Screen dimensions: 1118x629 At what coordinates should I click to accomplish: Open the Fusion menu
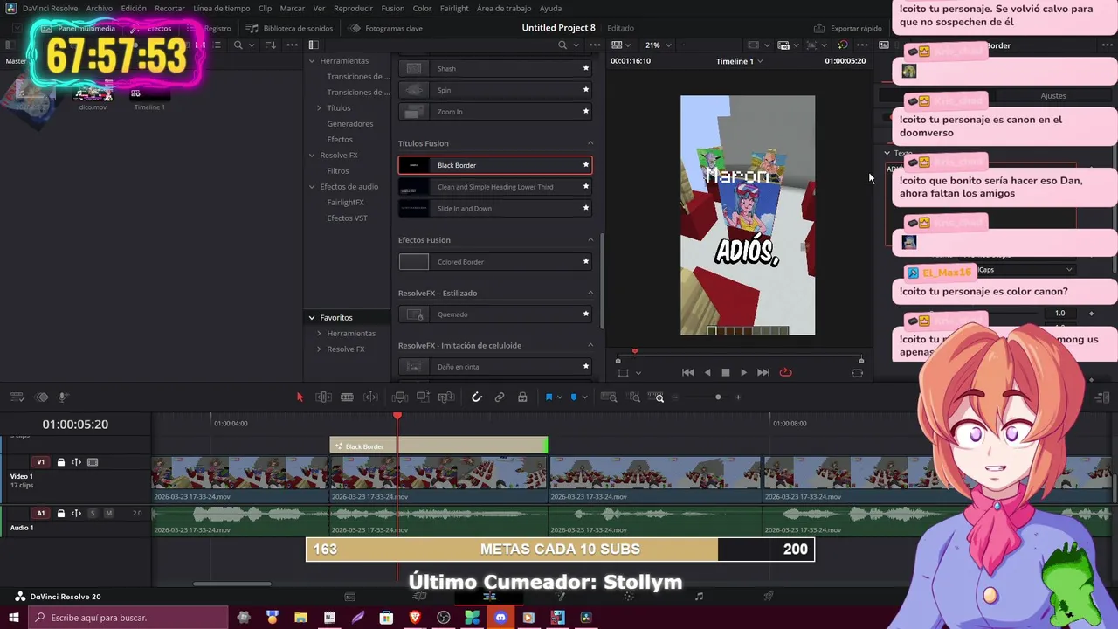[393, 8]
